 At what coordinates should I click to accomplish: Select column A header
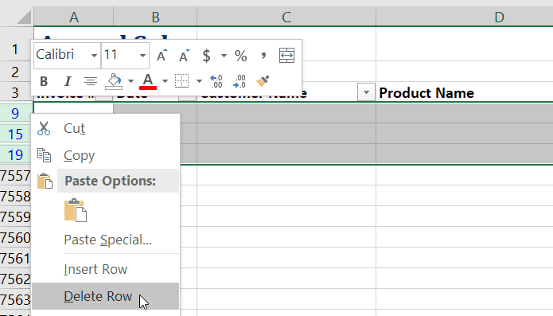tap(74, 17)
